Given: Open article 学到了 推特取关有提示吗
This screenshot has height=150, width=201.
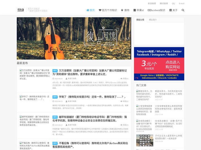Looking at the screenshot, I should coord(92,97).
